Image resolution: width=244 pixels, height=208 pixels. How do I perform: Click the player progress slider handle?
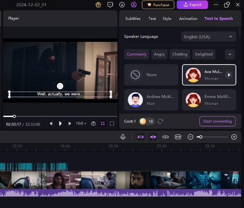(14, 116)
